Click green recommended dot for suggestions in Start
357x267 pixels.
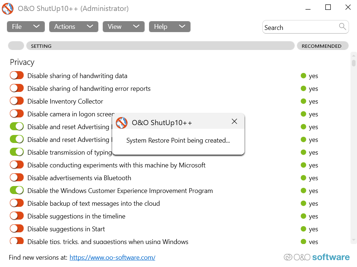[x=303, y=229]
